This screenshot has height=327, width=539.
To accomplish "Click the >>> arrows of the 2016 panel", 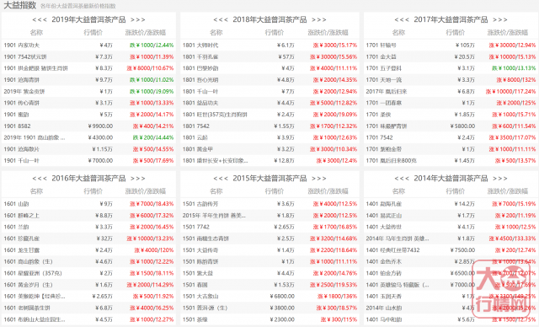I will (138, 179).
